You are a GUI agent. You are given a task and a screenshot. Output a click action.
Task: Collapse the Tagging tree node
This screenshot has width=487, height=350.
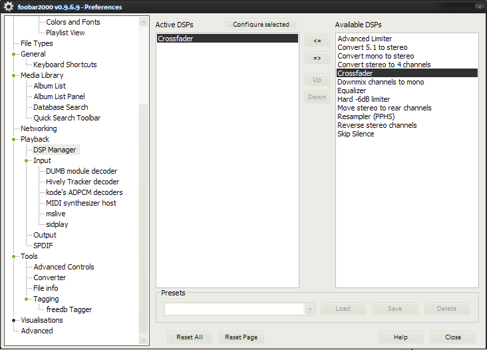click(27, 299)
